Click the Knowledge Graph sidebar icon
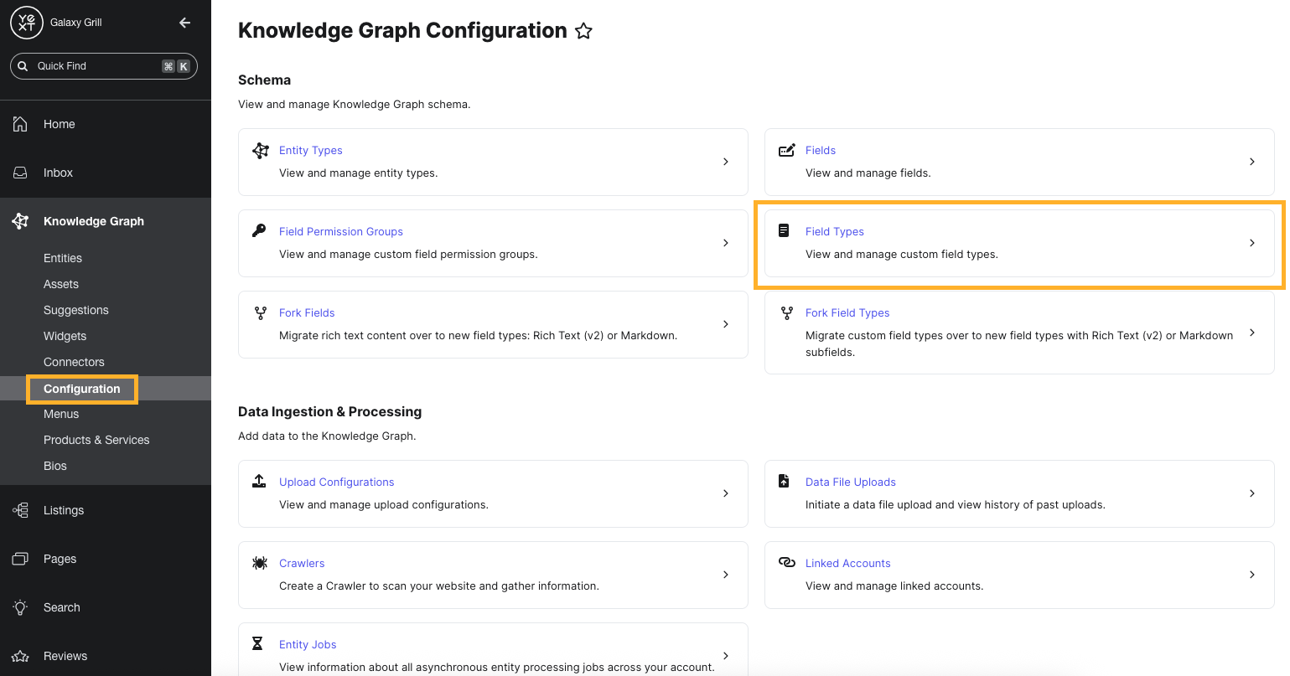The height and width of the screenshot is (676, 1290). 20,220
